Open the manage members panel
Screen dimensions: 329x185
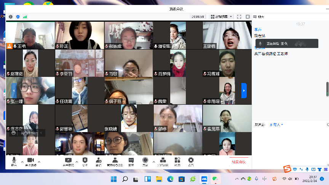point(114,161)
